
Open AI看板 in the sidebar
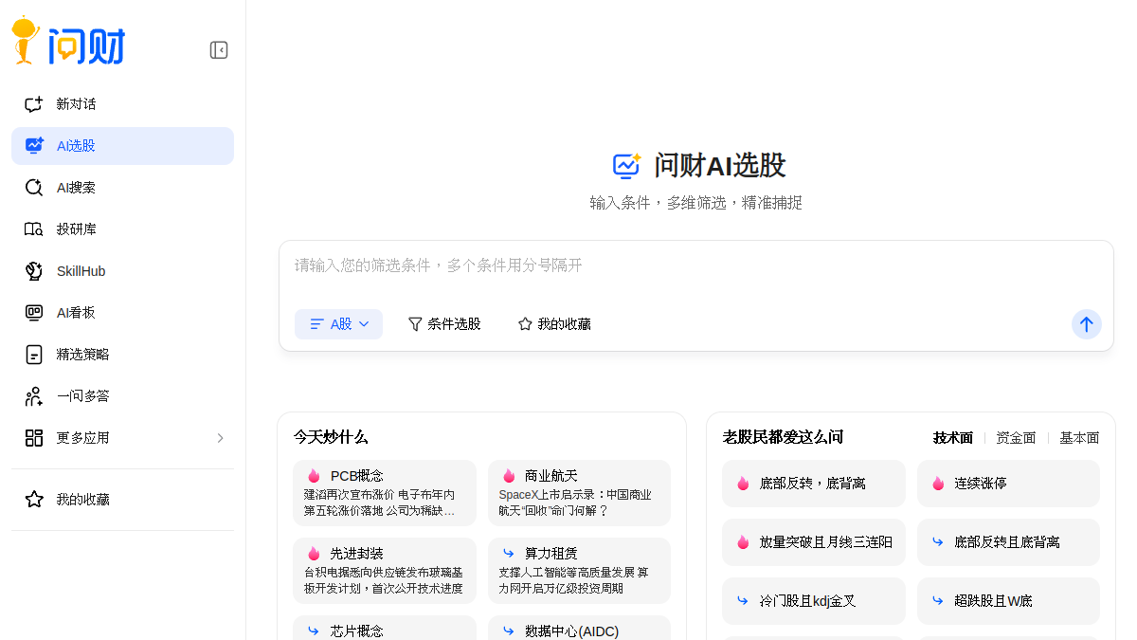[122, 313]
